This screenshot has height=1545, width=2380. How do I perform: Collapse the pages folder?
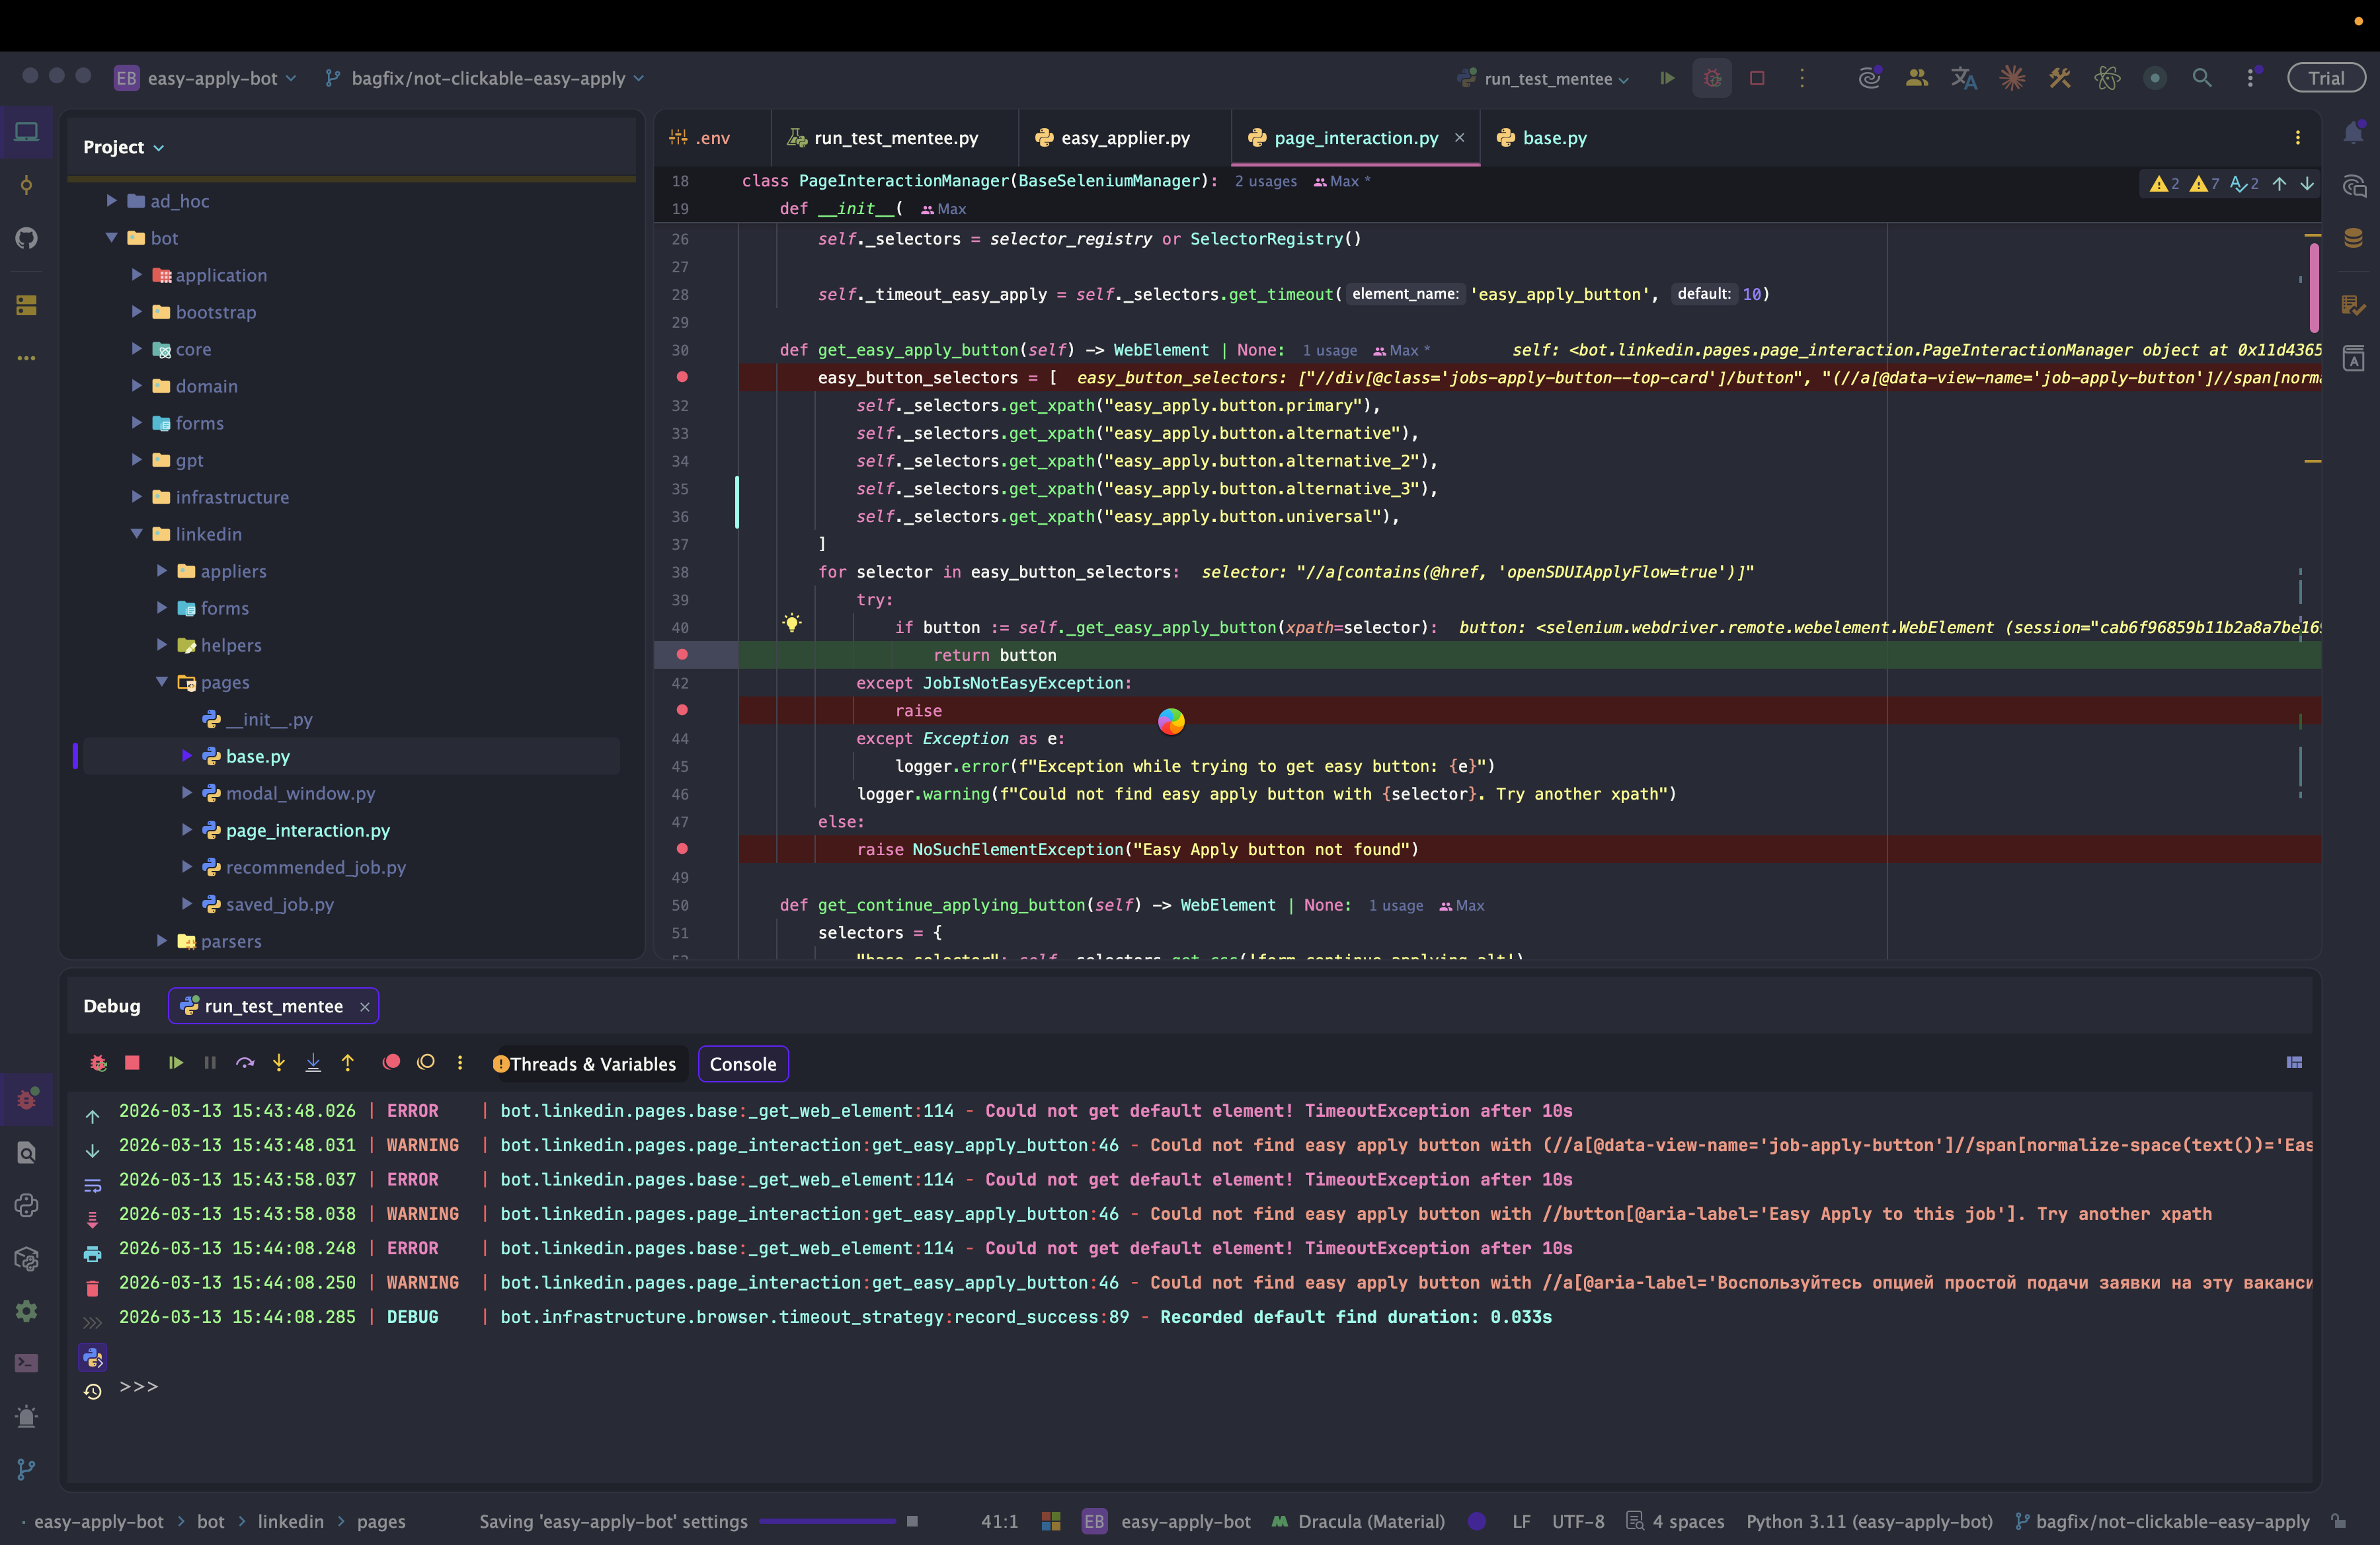162,681
